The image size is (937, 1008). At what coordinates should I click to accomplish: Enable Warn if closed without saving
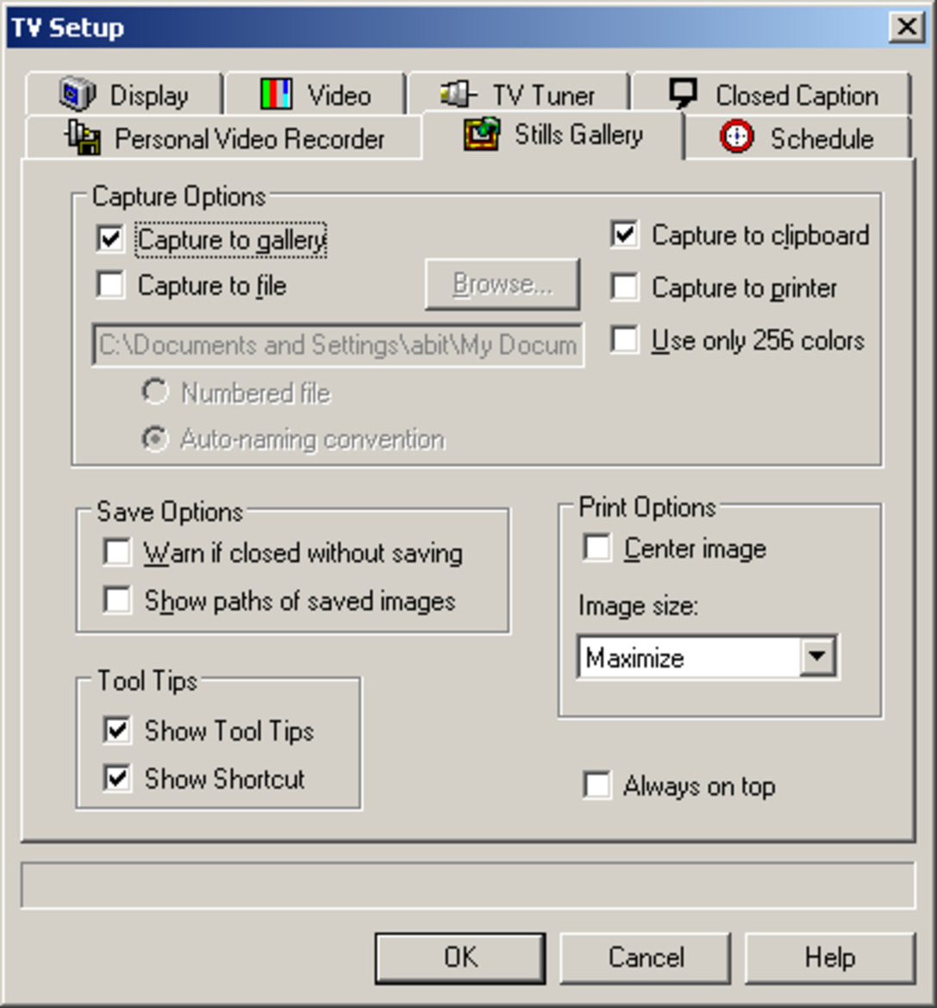click(117, 552)
